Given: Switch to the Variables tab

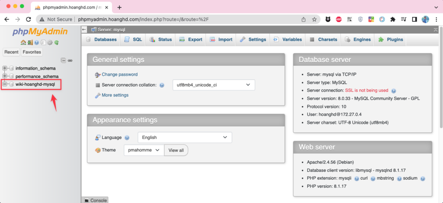Looking at the screenshot, I should [x=288, y=39].
